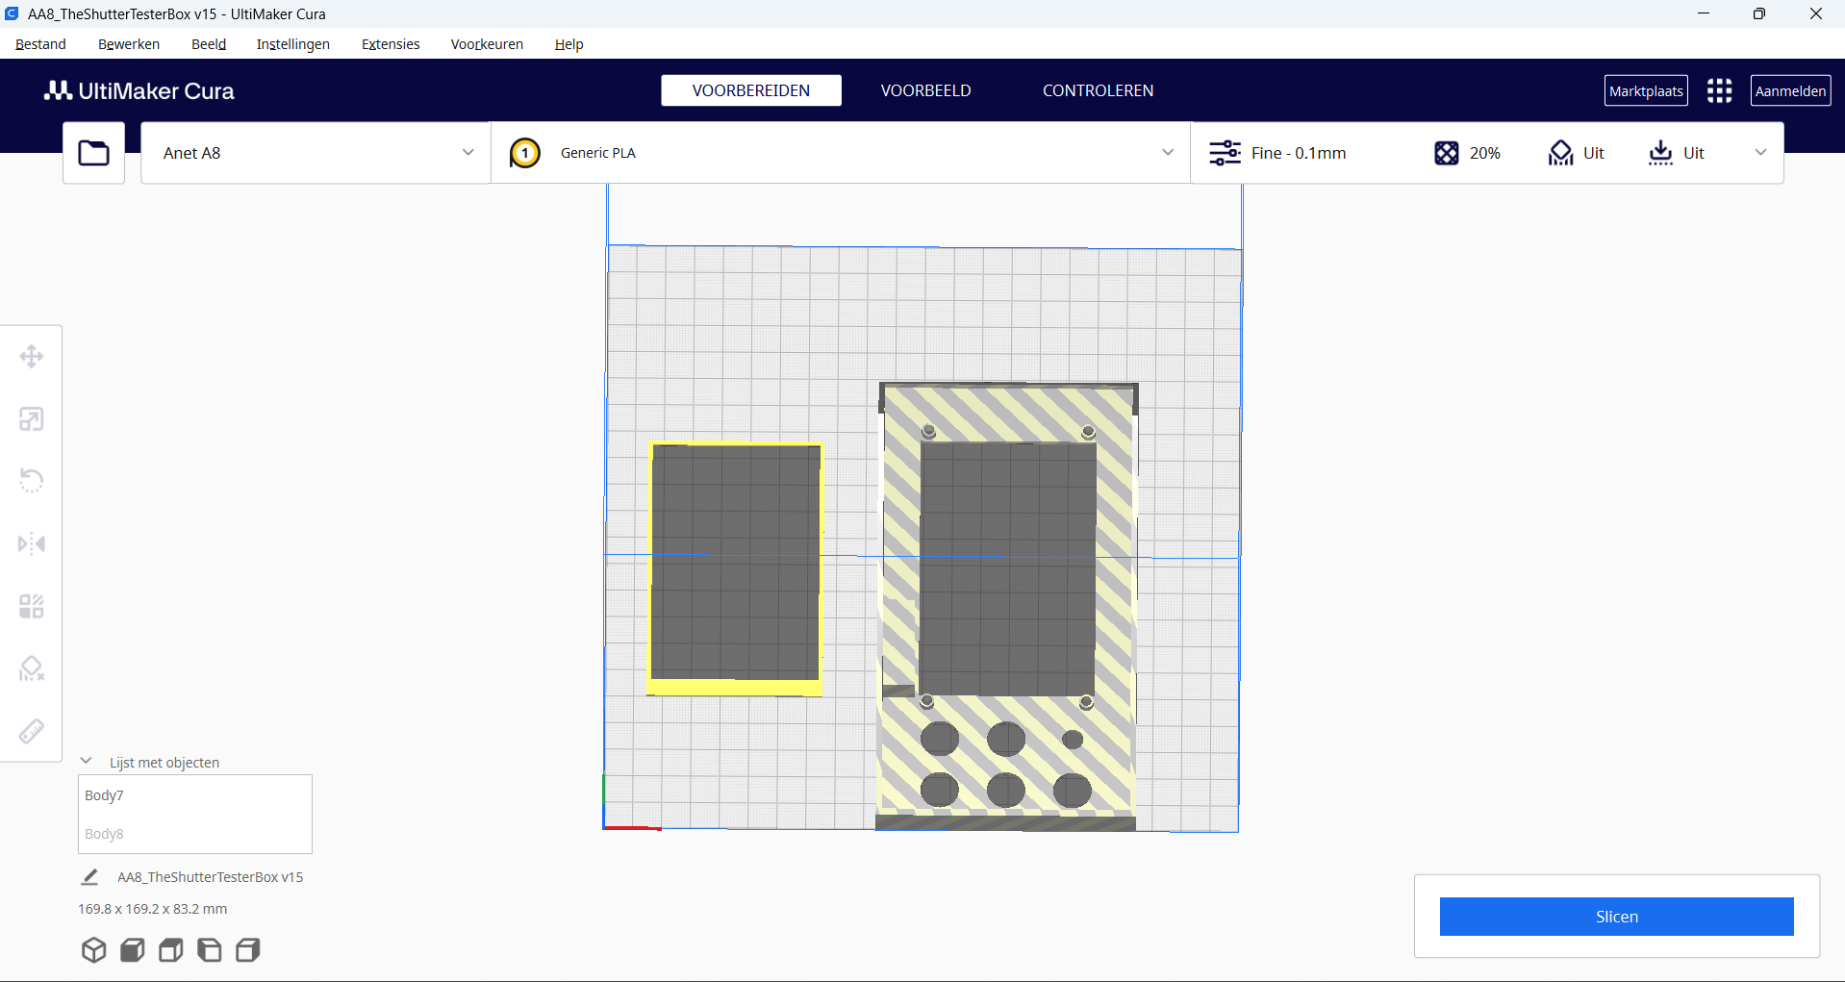
Task: Click the pencil icon to rename project
Action: coord(89,877)
